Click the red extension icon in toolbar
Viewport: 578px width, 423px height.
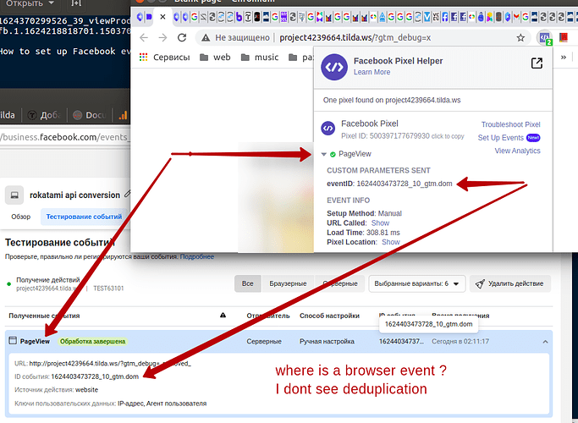[564, 37]
